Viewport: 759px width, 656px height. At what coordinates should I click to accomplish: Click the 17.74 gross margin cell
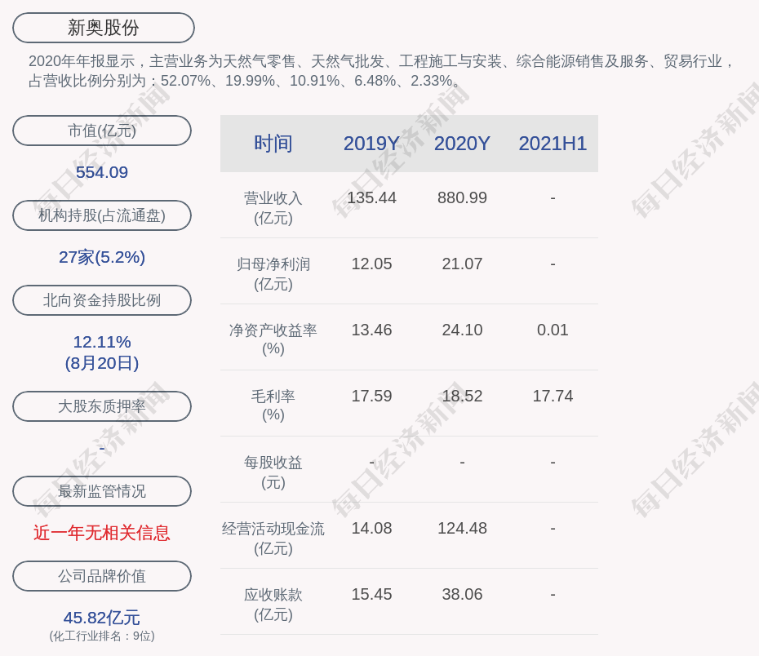pos(553,397)
